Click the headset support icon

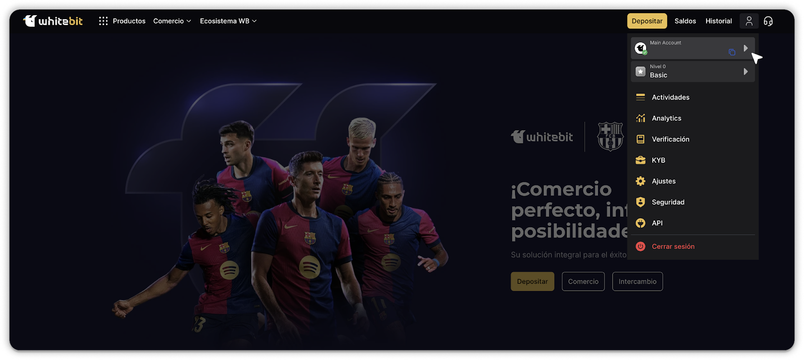tap(768, 21)
